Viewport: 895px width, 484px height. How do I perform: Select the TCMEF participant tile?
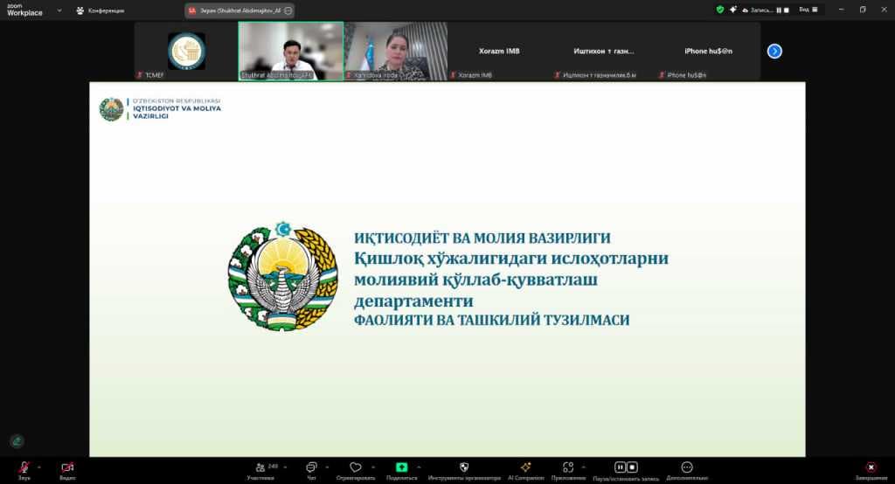tap(187, 52)
